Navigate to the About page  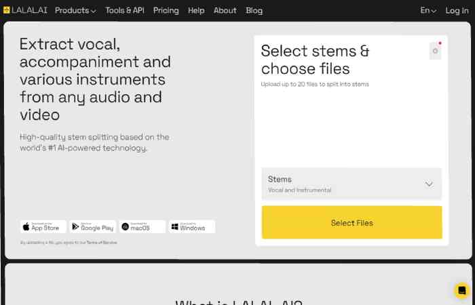[225, 10]
